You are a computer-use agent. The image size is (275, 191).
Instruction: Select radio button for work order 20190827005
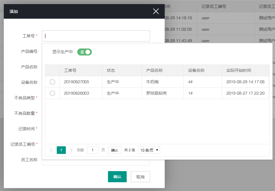[x=52, y=82]
